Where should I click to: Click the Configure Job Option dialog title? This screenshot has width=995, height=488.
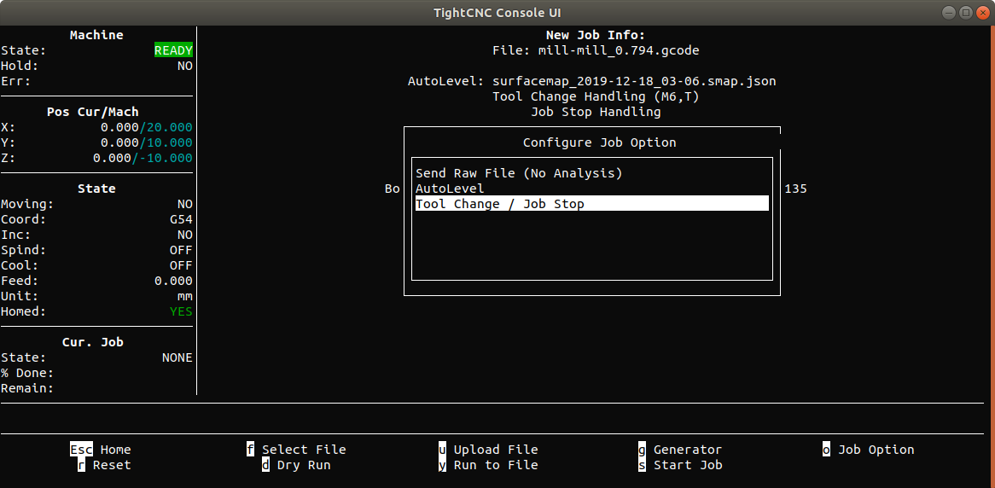pos(600,142)
